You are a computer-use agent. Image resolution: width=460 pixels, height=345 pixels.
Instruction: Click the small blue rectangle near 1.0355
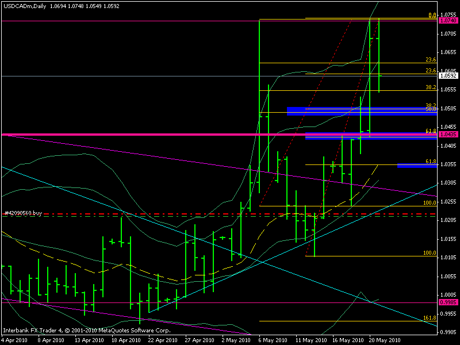coord(416,166)
